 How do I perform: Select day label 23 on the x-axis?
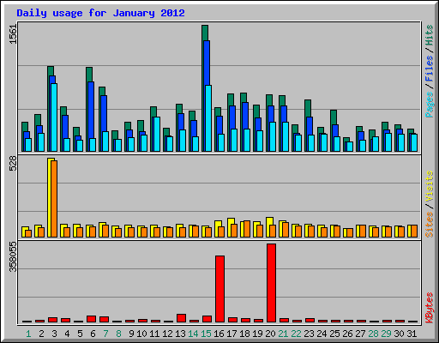[309, 334]
